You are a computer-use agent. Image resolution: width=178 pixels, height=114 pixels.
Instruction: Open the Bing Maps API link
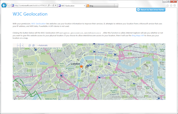point(138,36)
